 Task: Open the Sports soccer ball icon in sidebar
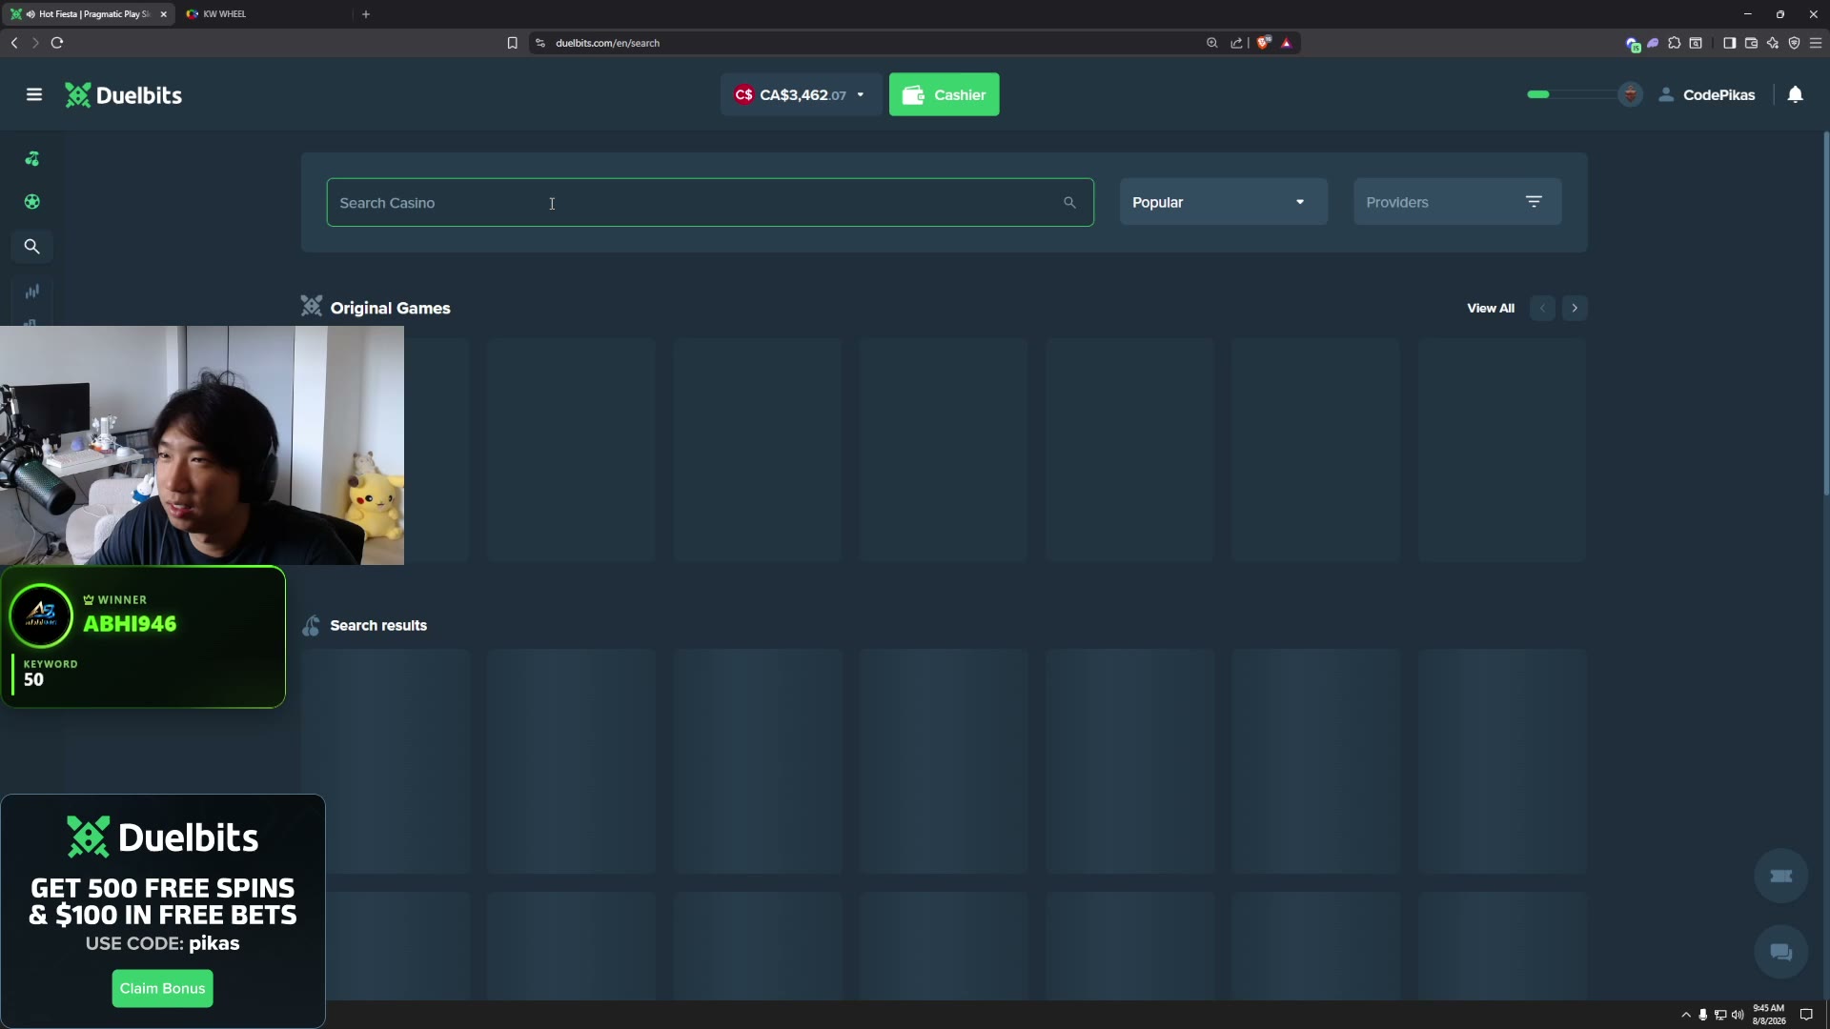tap(31, 202)
